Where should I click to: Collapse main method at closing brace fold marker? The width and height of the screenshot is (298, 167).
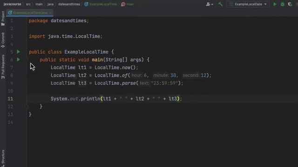27,107
